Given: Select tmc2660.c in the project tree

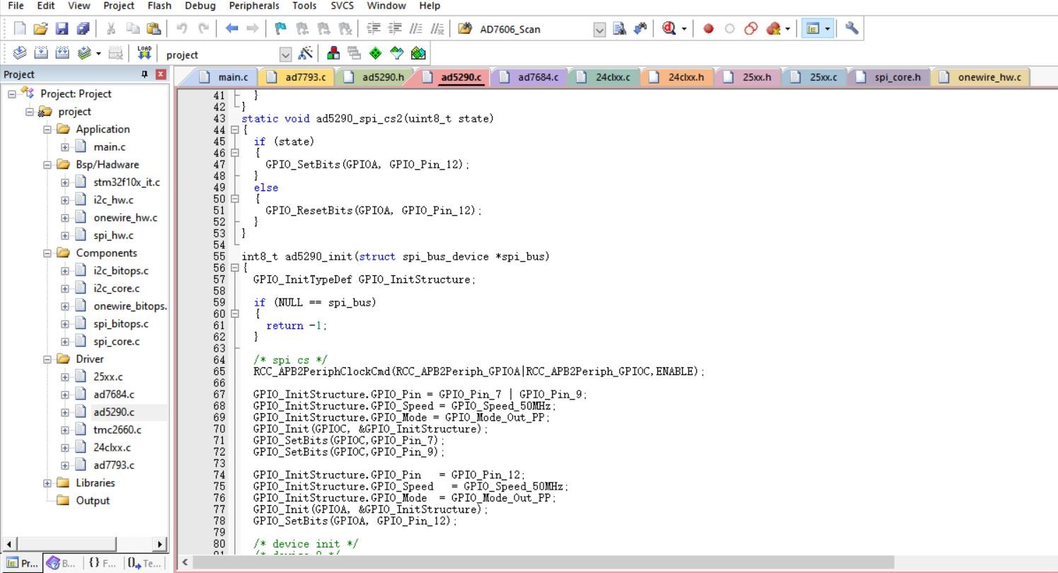Looking at the screenshot, I should (117, 430).
